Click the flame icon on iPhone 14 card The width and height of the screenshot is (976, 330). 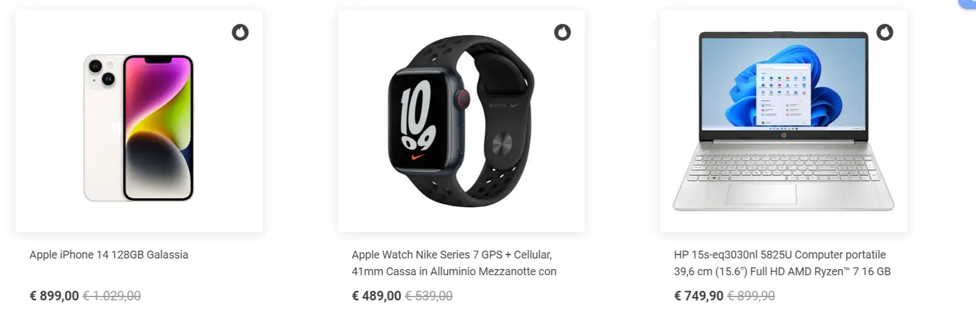click(x=240, y=32)
